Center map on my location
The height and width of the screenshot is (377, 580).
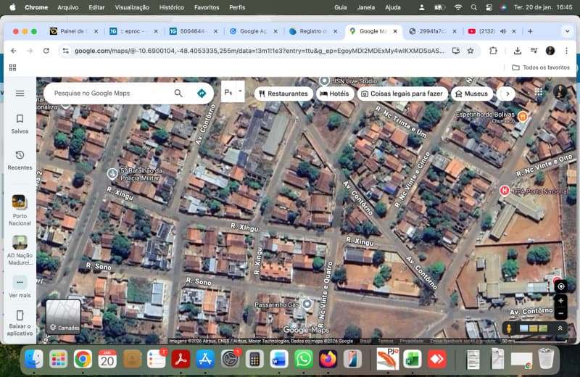(560, 286)
